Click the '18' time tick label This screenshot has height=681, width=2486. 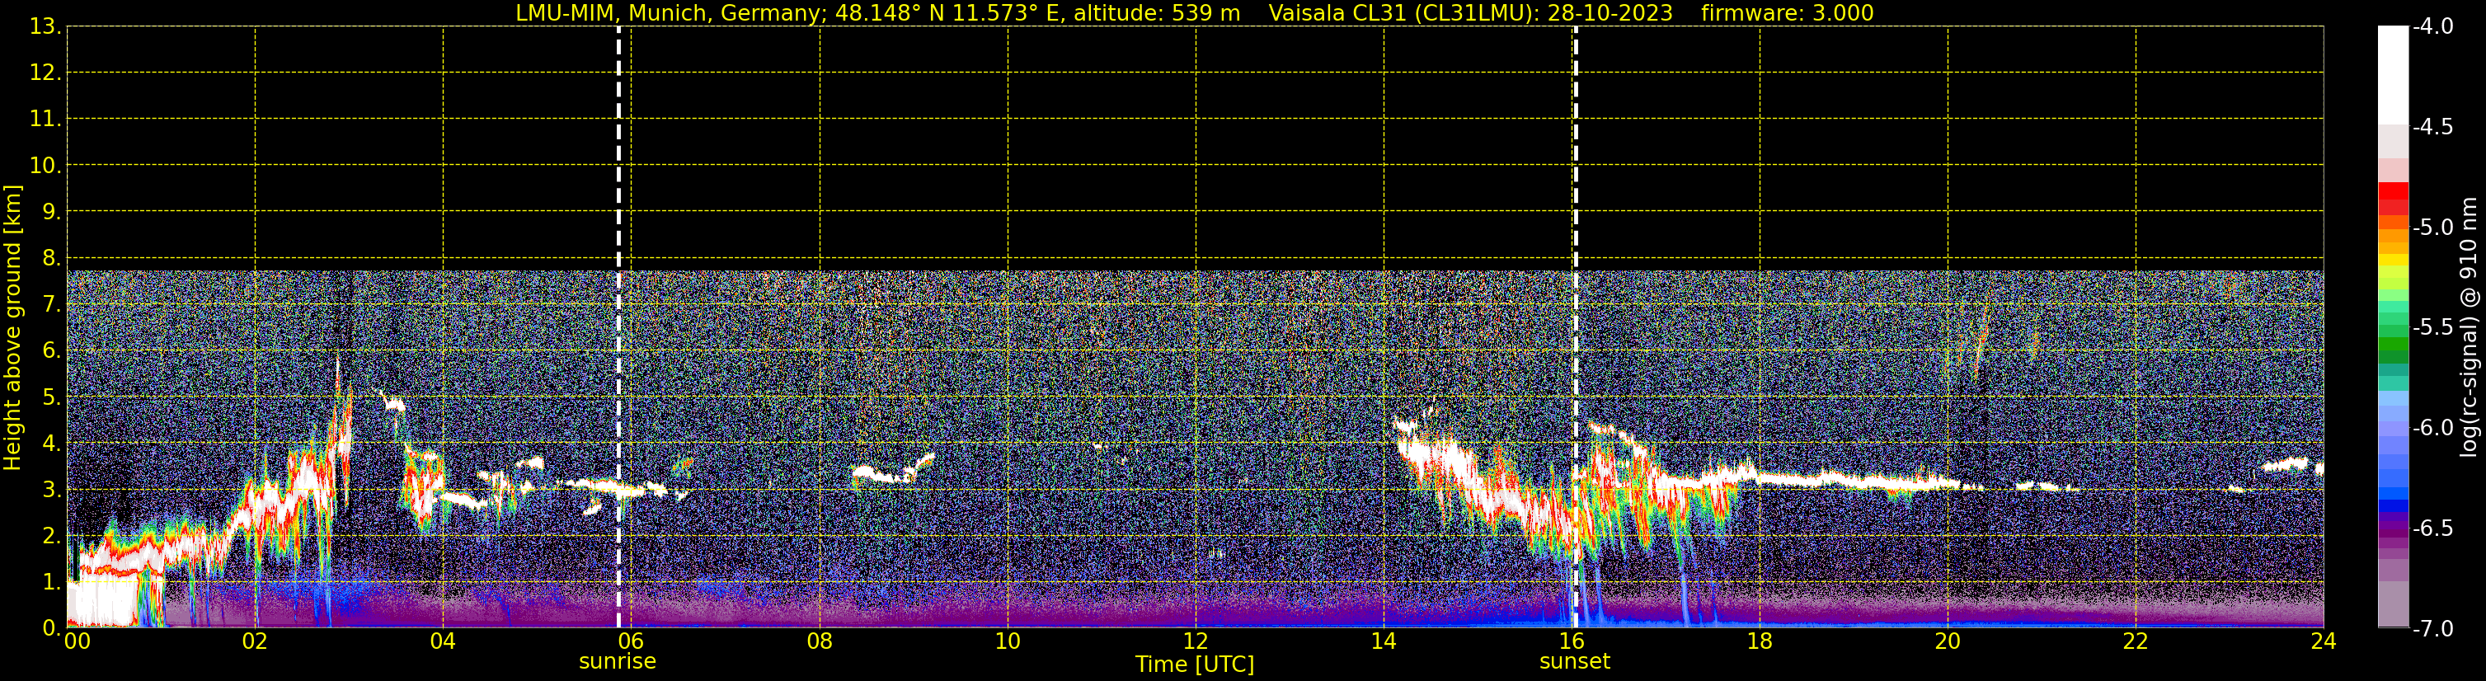pos(1760,641)
